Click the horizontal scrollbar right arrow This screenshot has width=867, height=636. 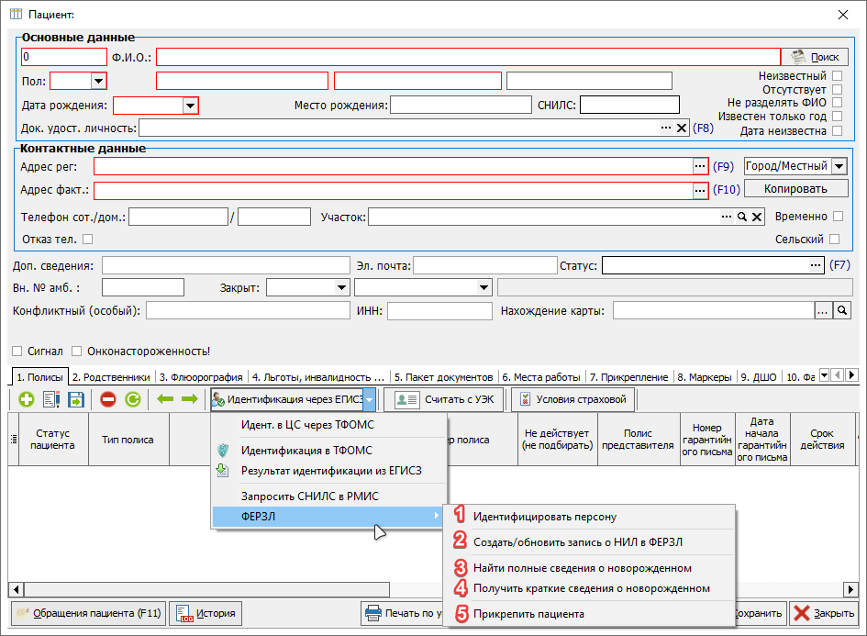pos(850,588)
